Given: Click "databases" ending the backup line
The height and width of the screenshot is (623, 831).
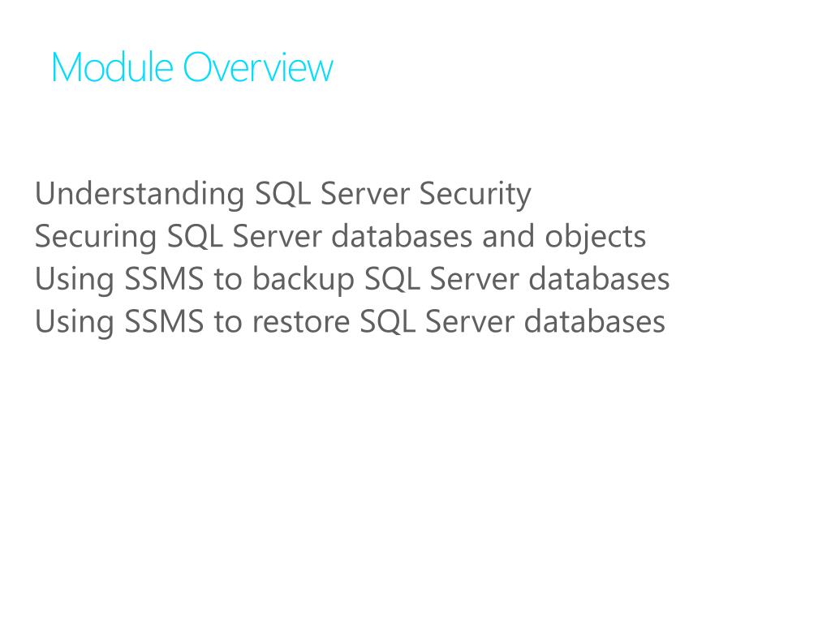Looking at the screenshot, I should 600,279.
